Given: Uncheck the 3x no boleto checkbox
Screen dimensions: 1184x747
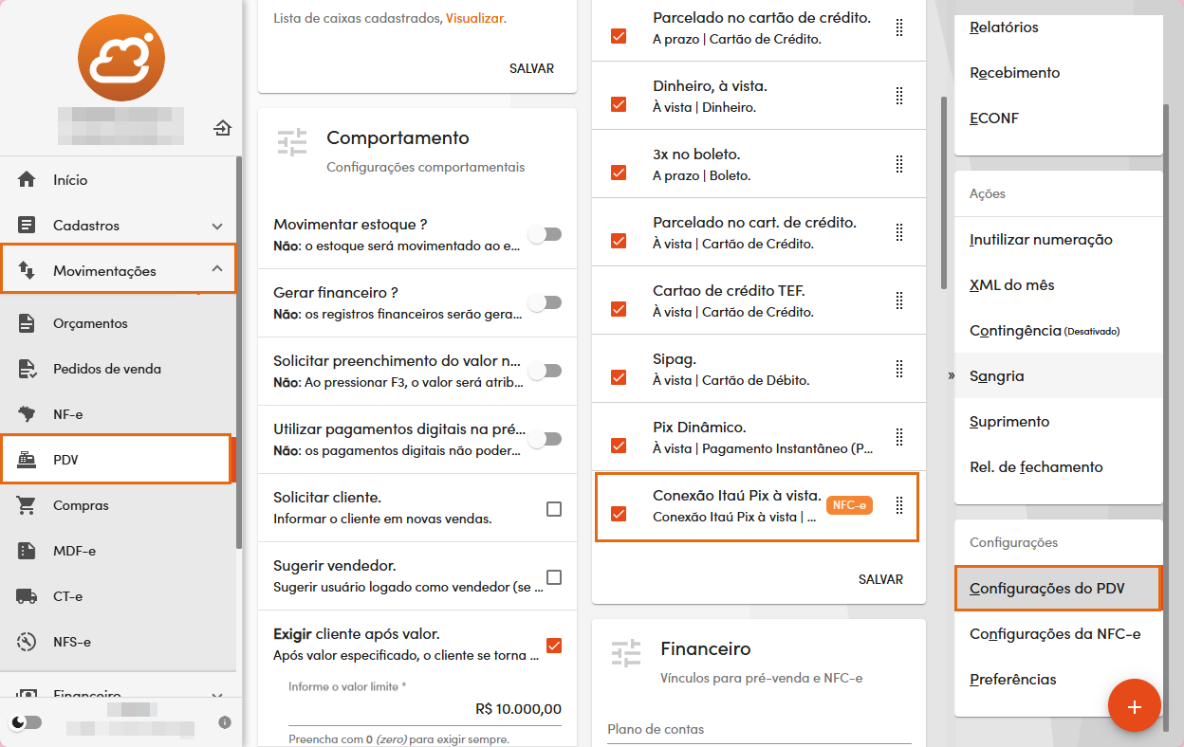Looking at the screenshot, I should coord(619,173).
